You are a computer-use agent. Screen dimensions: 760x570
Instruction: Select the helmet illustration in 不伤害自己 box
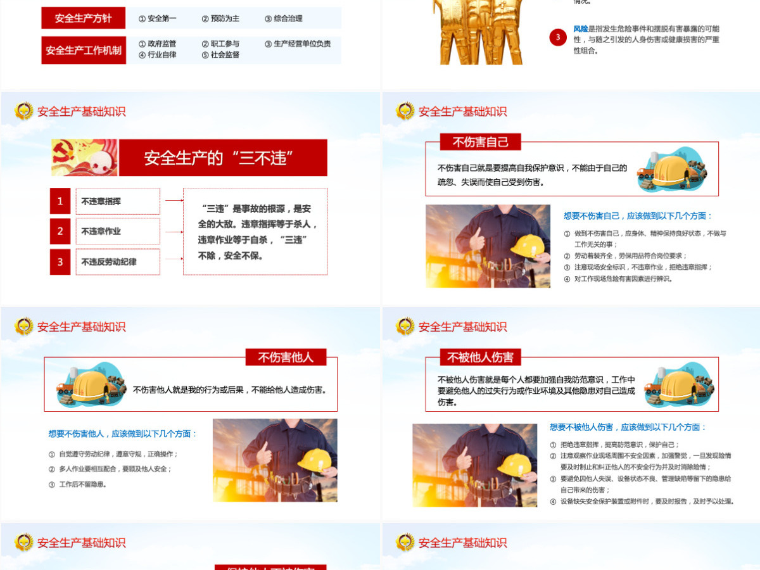pyautogui.click(x=672, y=169)
